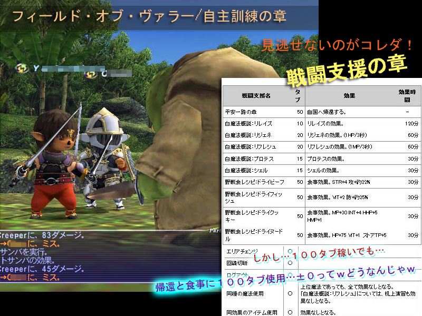
Task: Select the 平安一路の章 row name
Action: click(x=241, y=112)
